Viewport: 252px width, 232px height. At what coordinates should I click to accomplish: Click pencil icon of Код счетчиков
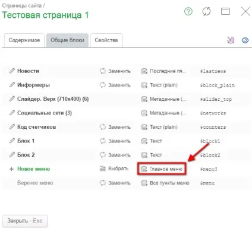pyautogui.click(x=12, y=126)
